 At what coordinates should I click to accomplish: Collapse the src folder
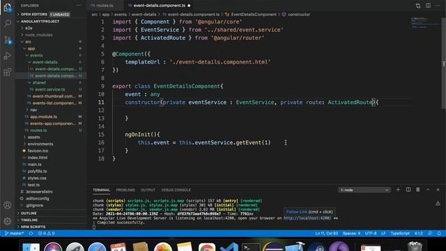tap(51, 42)
